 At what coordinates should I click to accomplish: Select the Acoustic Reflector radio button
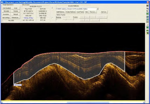pos(52,8)
